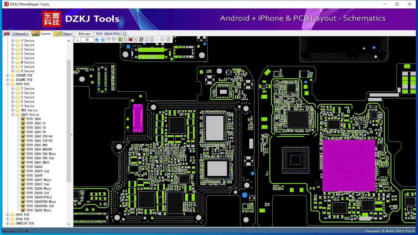Click the pink stacked-bars icon in the toolbar
Screen dimensions: 418x235
pyautogui.click(x=152, y=40)
